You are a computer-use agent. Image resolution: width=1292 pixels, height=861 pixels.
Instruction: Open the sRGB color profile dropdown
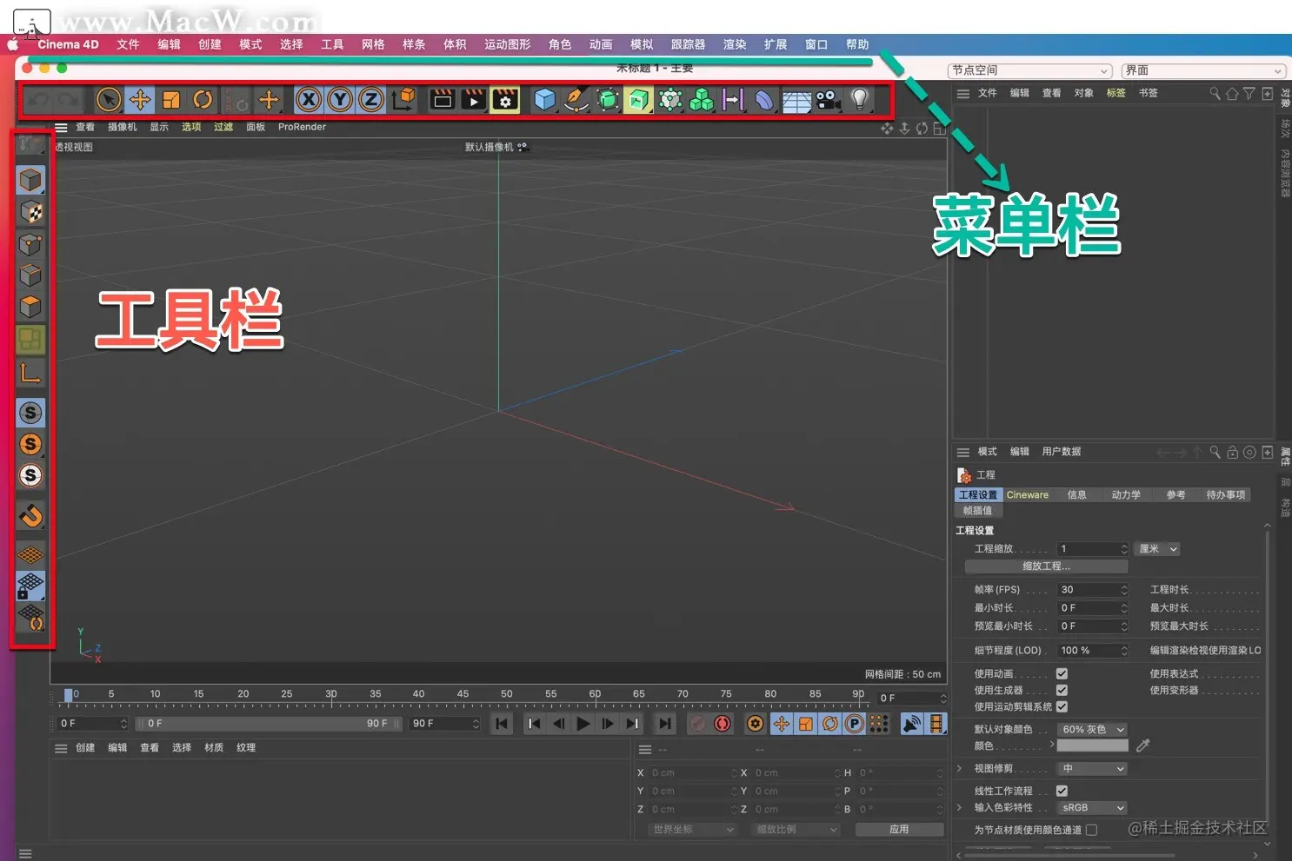(1092, 808)
